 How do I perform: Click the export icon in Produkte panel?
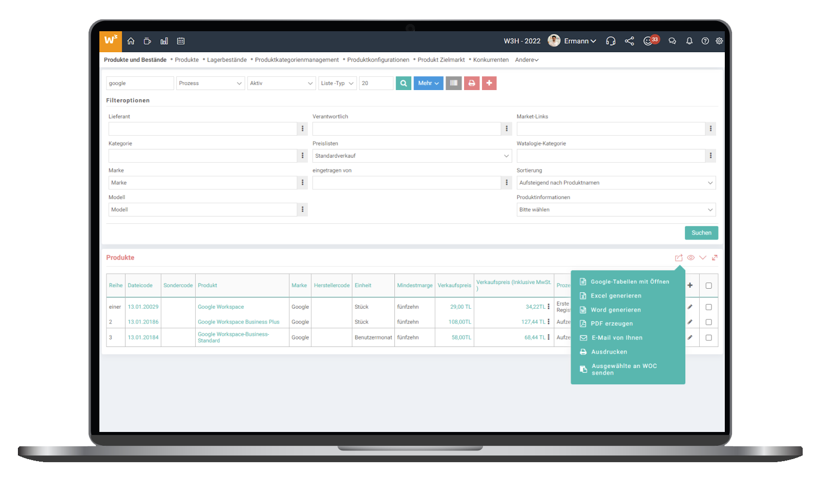pos(679,257)
